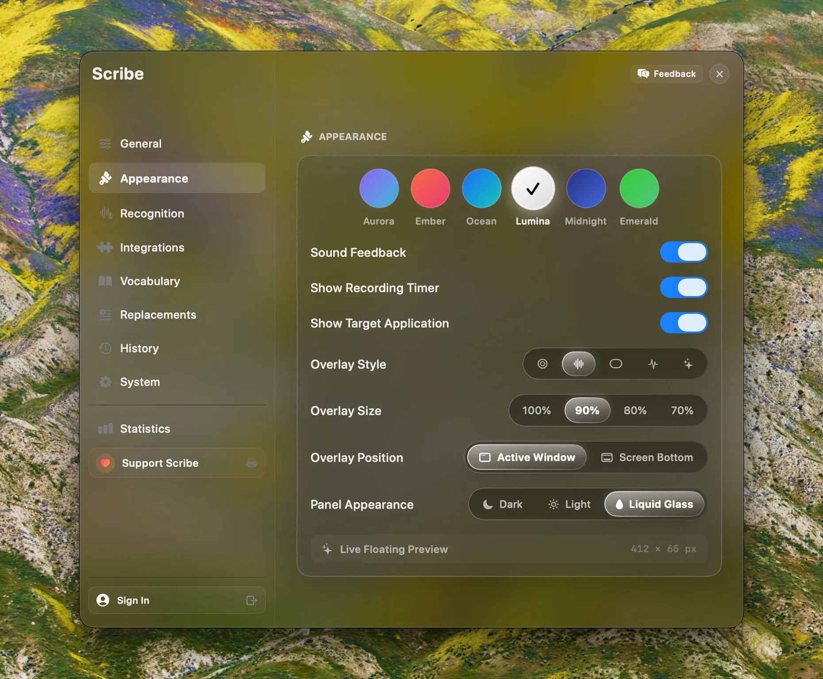The height and width of the screenshot is (679, 823).
Task: Choose the Emerald green swatch
Action: click(x=639, y=188)
